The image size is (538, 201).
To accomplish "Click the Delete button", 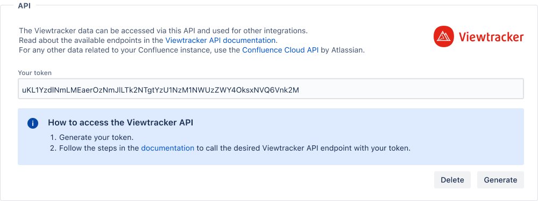I will click(452, 180).
